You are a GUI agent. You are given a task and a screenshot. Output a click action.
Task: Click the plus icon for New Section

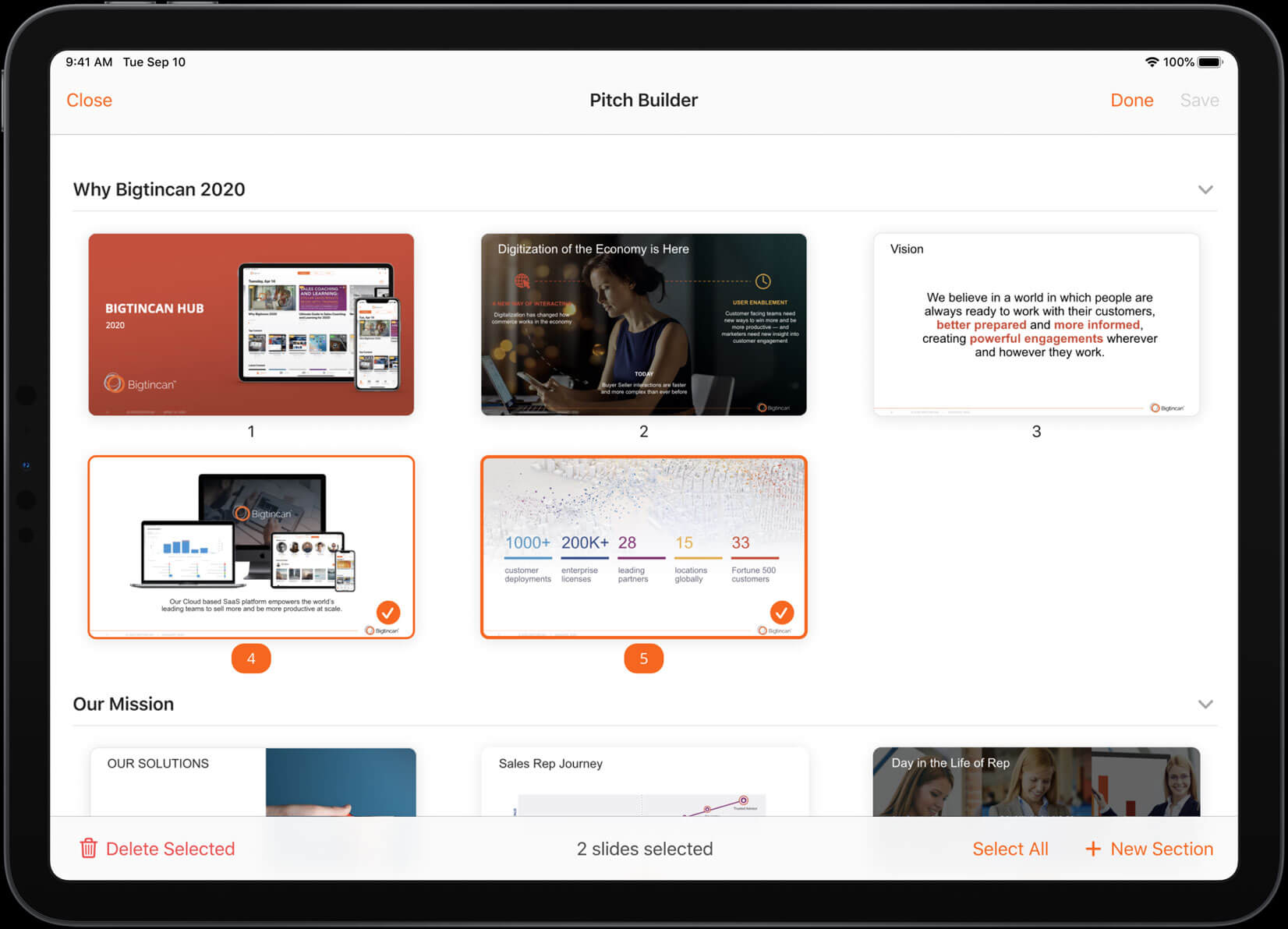coord(1093,849)
